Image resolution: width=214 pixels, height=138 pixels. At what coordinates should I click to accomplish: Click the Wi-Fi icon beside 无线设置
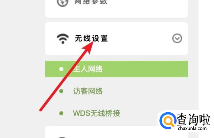pyautogui.click(x=63, y=39)
